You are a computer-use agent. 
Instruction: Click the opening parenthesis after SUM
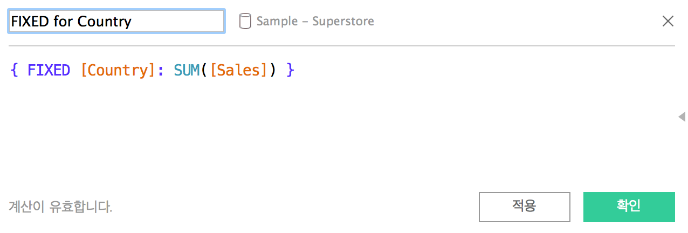pos(204,70)
